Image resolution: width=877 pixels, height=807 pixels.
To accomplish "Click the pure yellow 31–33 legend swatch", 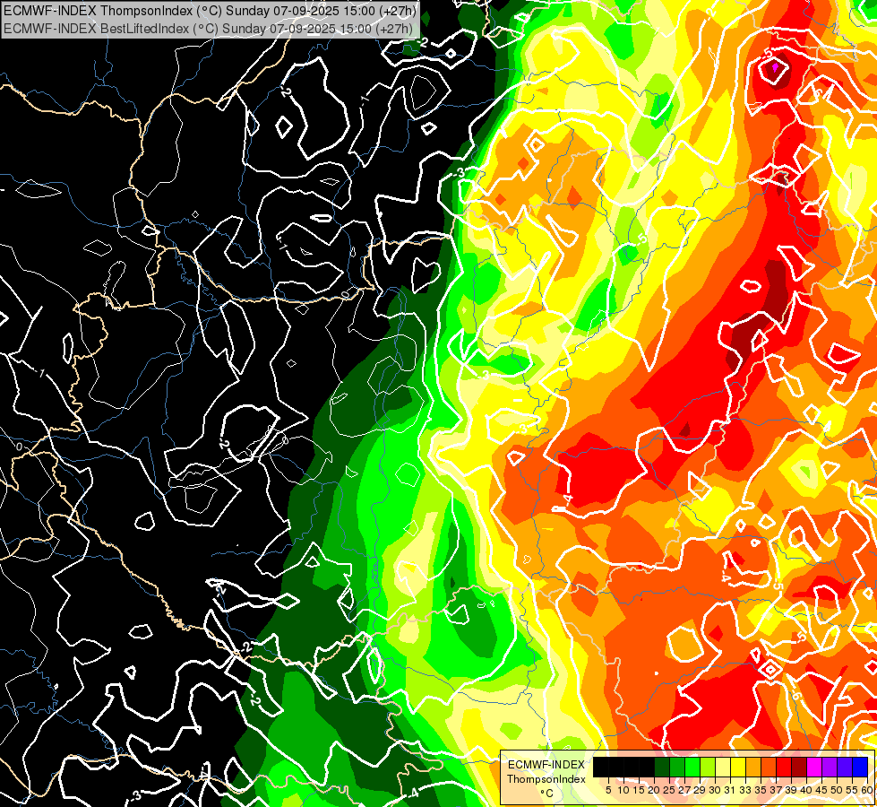I will pyautogui.click(x=738, y=767).
